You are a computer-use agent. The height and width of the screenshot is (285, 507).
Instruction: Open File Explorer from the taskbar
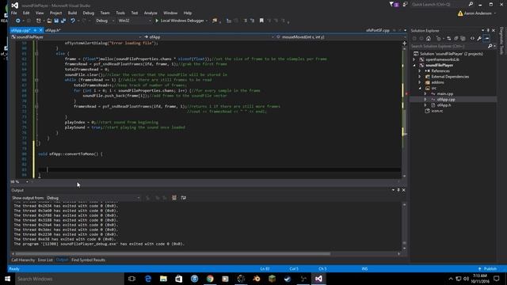163,279
